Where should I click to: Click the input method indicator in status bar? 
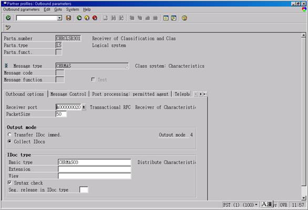[x=266, y=205]
